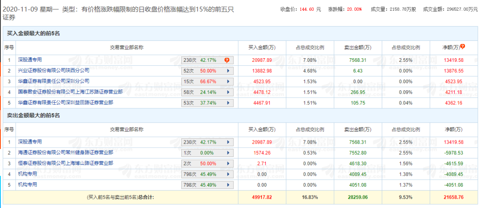Expand the sell-side 深股通专用 230次 details arrow
480x208 pixels.
coord(228,142)
